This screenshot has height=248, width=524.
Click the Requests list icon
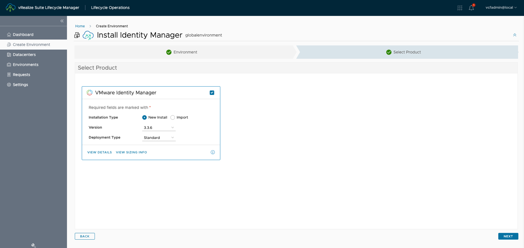tap(9, 75)
